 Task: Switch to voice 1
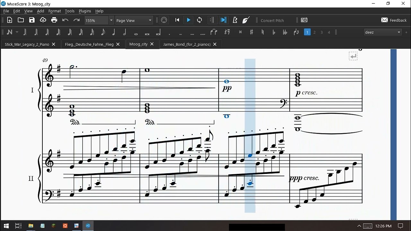click(307, 32)
